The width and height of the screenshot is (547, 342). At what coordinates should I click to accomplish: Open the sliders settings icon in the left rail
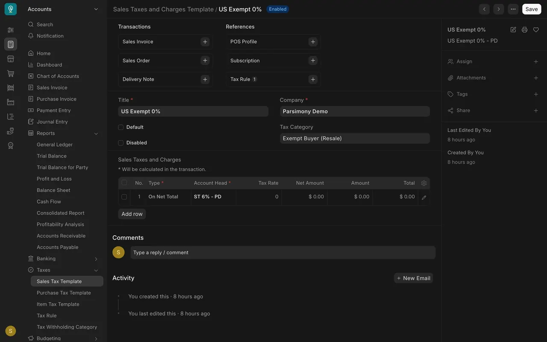click(x=11, y=30)
